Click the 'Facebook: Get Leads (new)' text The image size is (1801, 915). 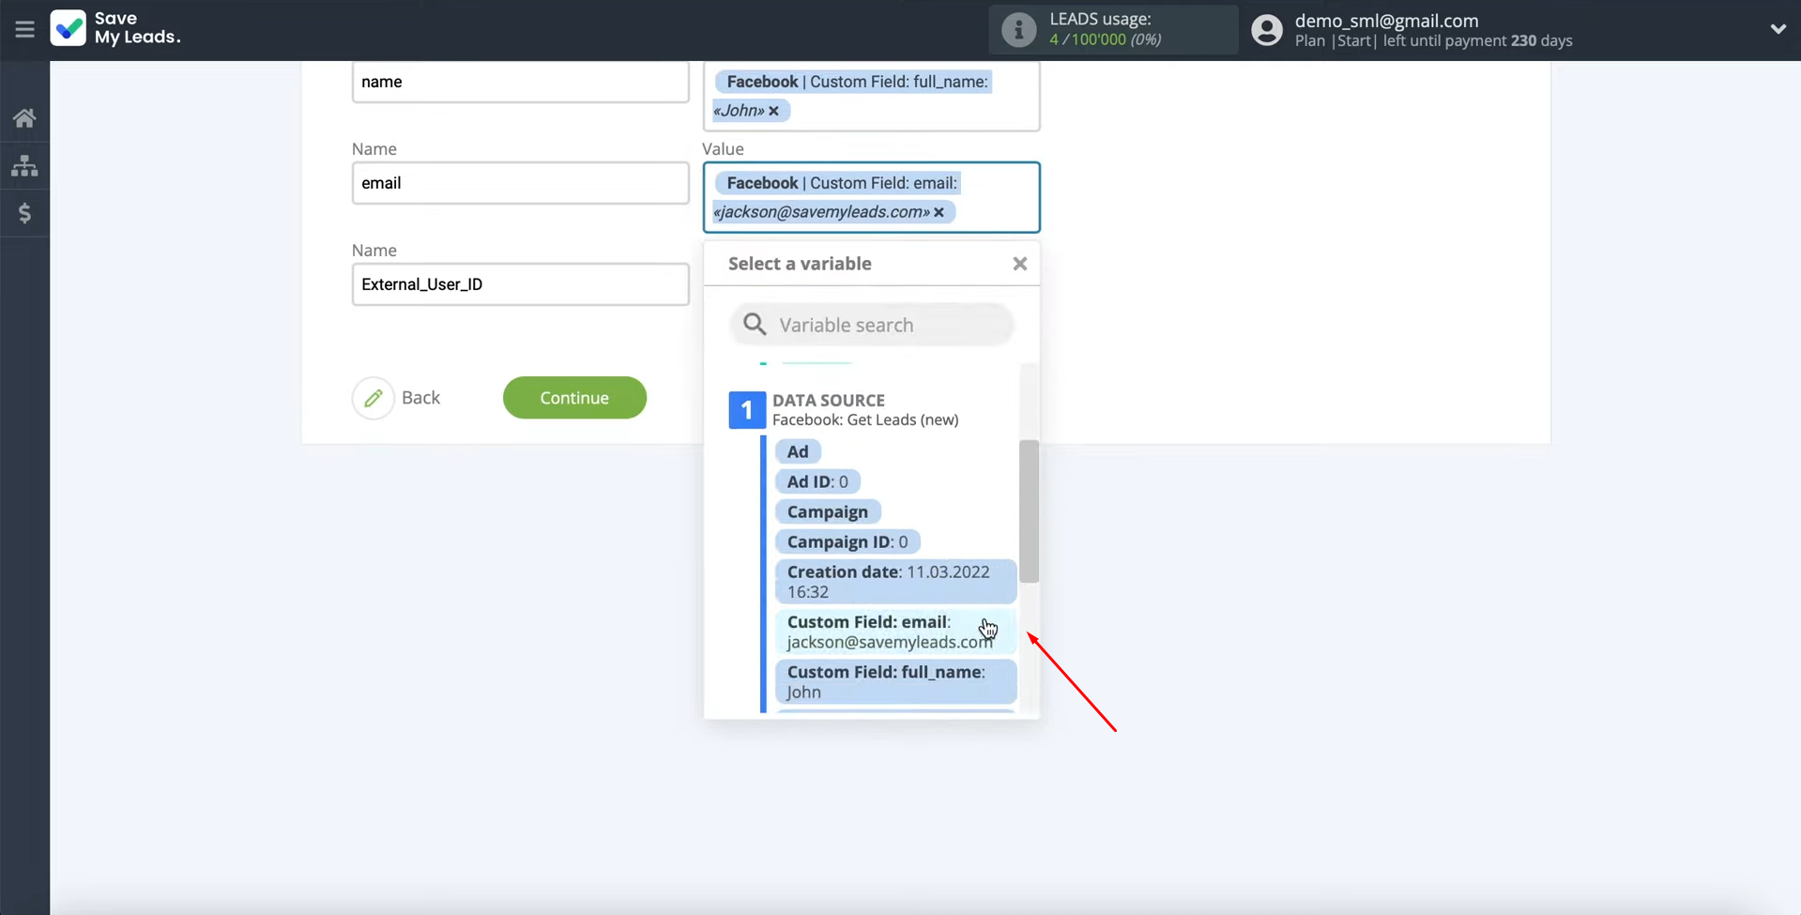point(865,419)
